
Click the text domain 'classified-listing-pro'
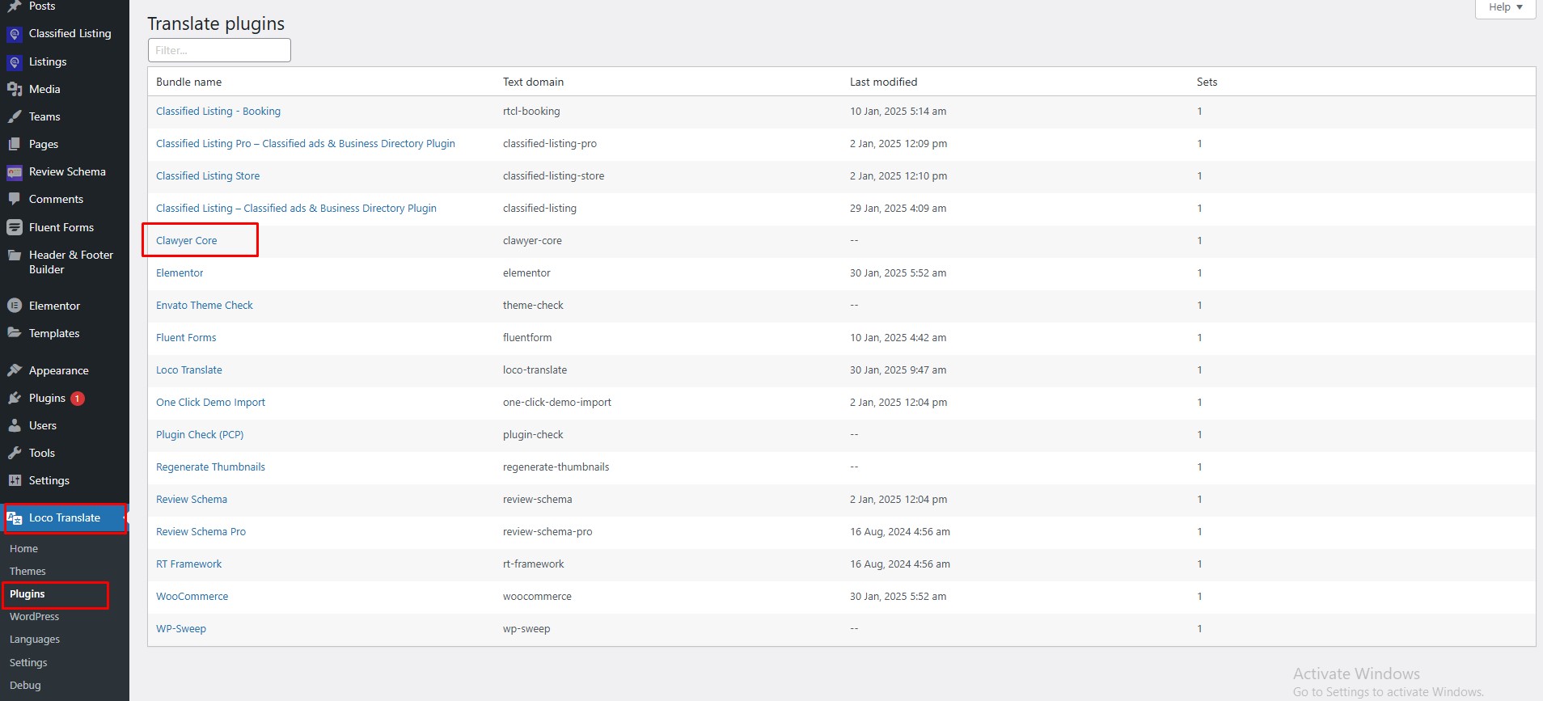[x=550, y=144]
